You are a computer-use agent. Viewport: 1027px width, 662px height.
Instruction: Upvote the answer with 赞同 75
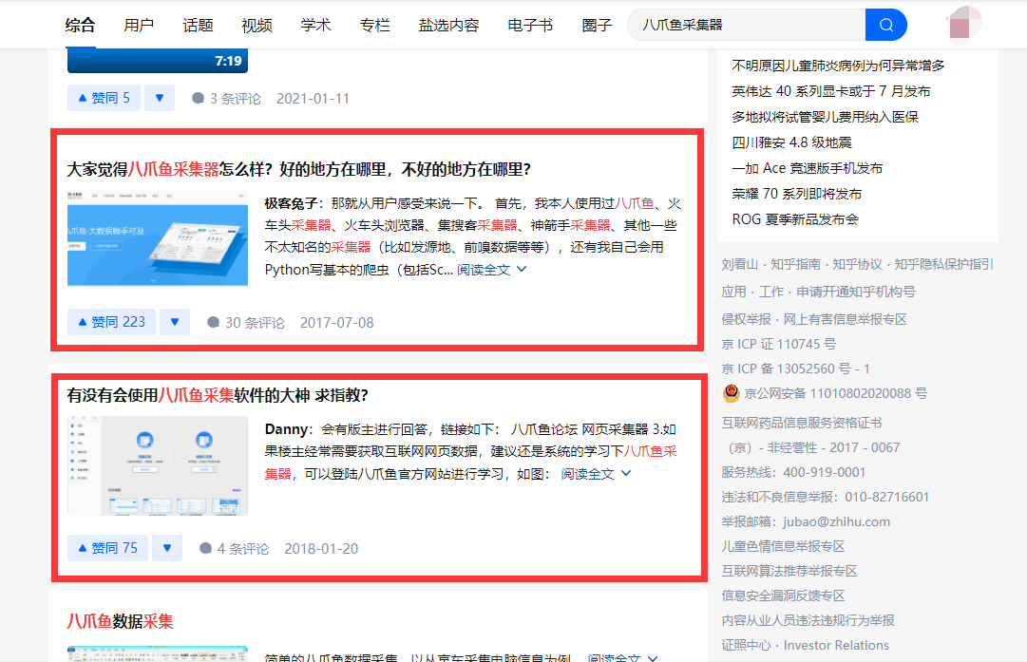[x=107, y=548]
